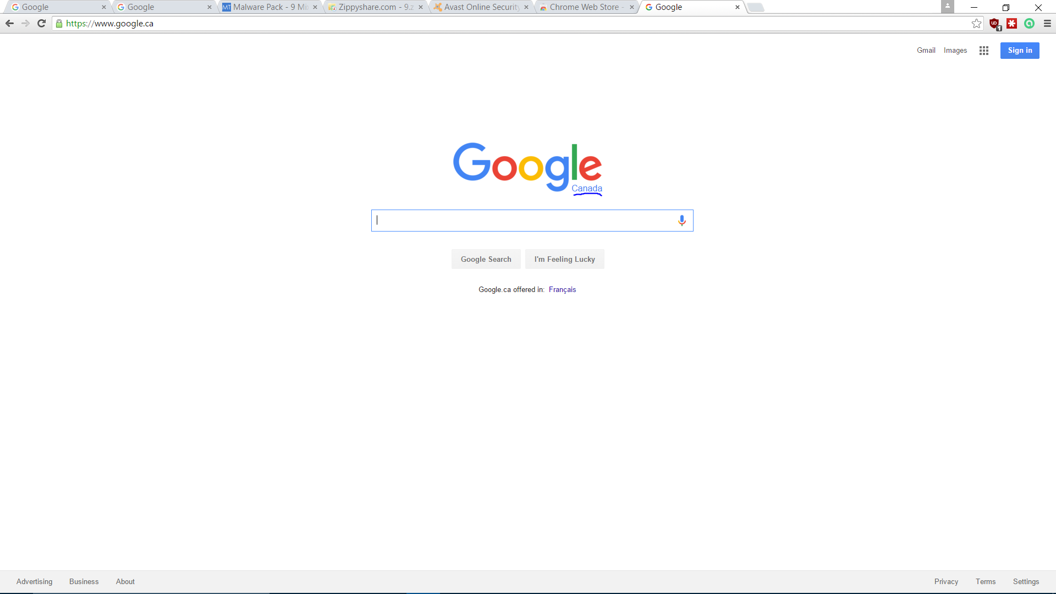Viewport: 1056px width, 594px height.
Task: Focus the Google search input box
Action: [x=522, y=221]
